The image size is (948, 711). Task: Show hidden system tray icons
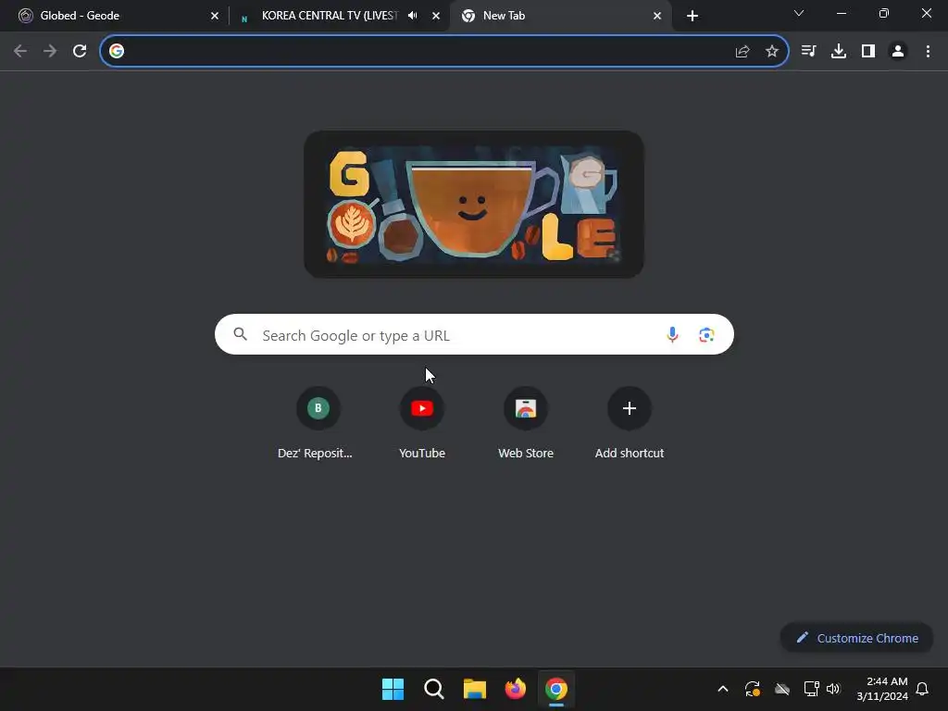pyautogui.click(x=722, y=689)
